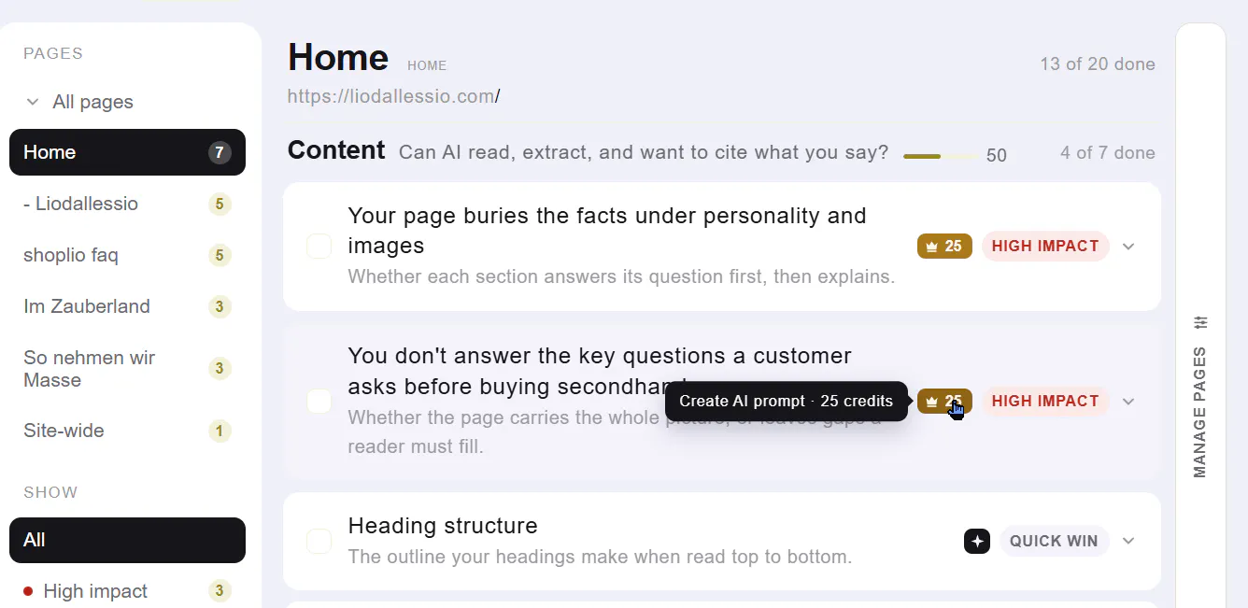Tick the Heading structure checkbox

point(319,541)
